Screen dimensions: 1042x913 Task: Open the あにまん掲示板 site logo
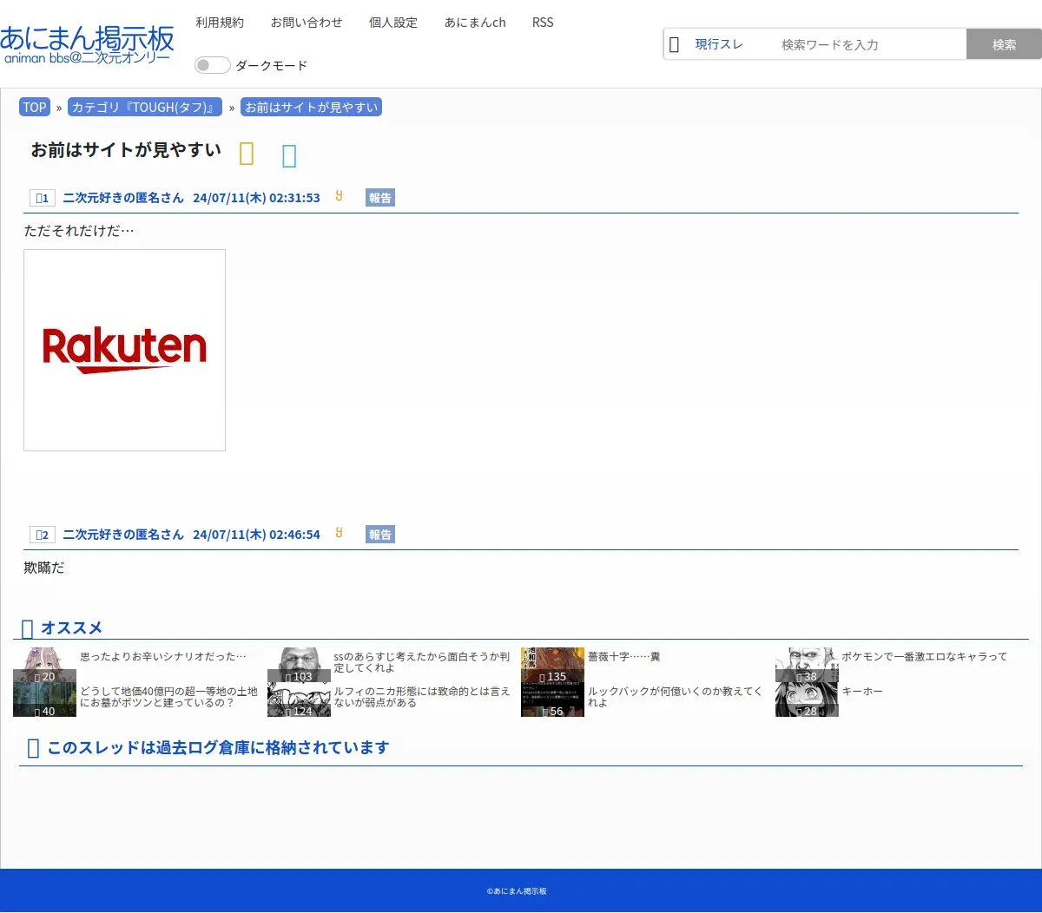[87, 43]
